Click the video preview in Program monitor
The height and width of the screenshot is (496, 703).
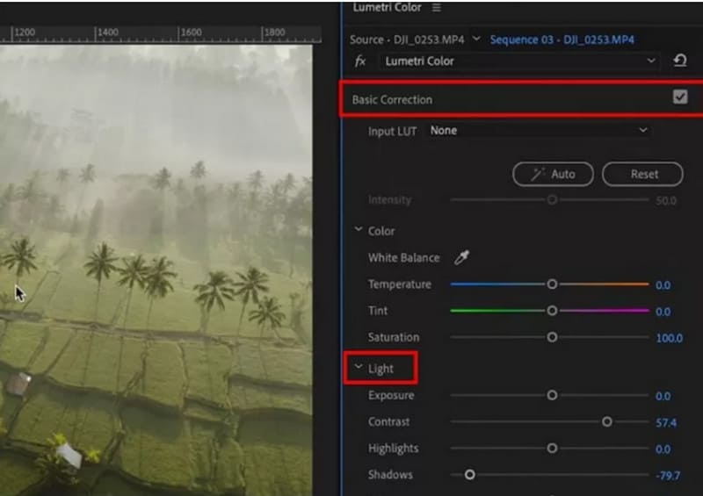tap(156, 263)
